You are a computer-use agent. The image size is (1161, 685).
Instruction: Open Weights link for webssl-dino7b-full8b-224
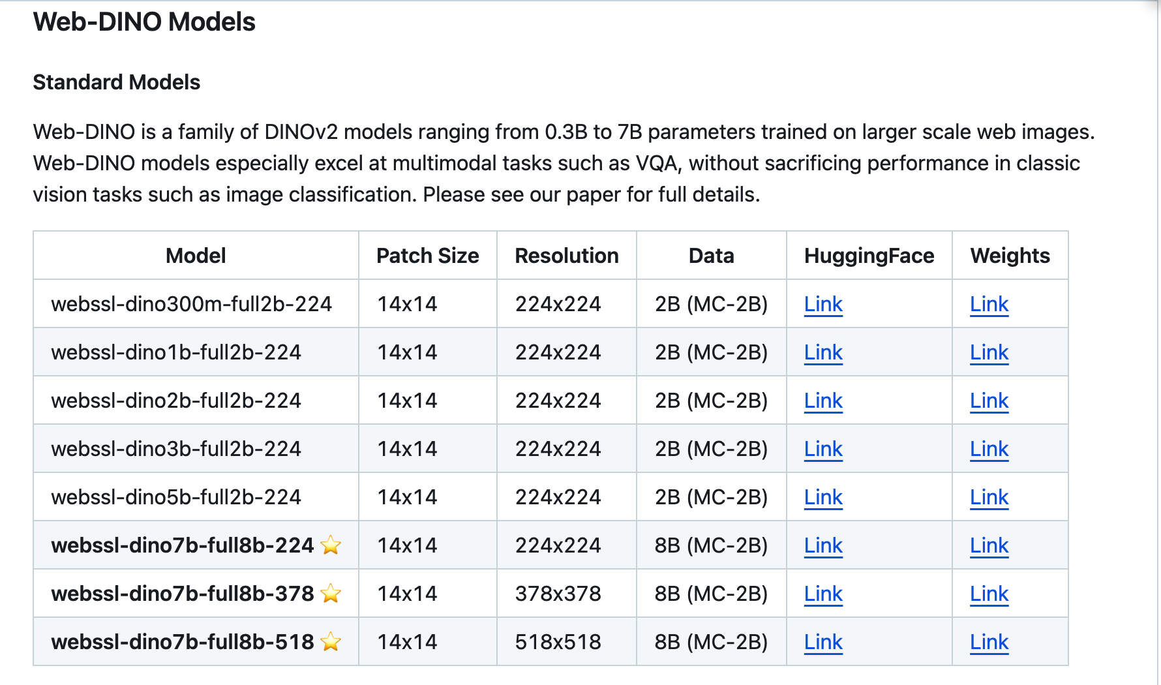(989, 545)
